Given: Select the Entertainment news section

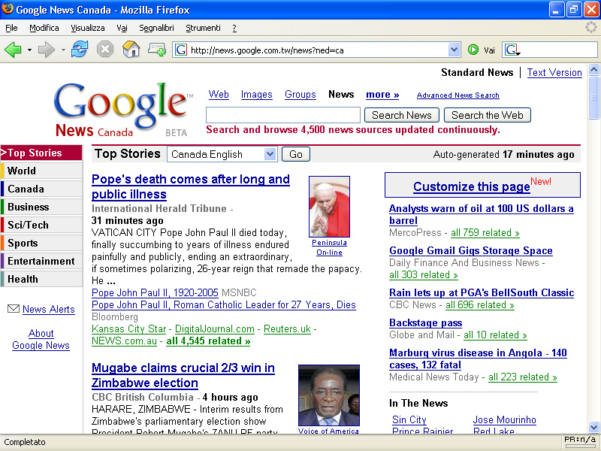Looking at the screenshot, I should (x=41, y=261).
